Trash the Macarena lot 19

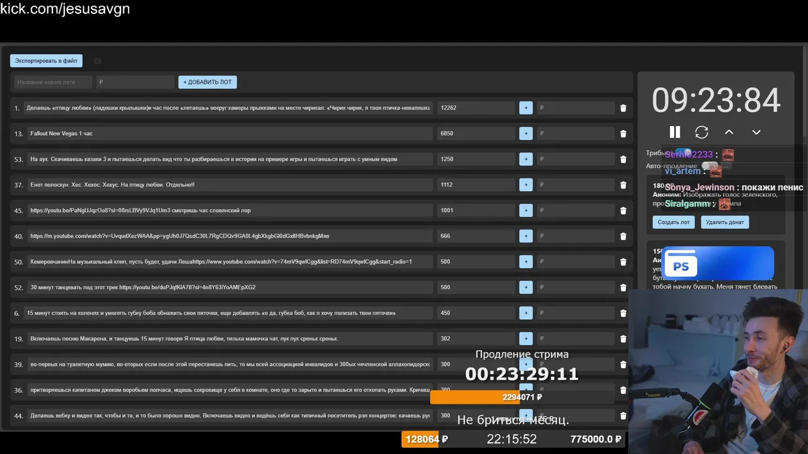click(623, 339)
